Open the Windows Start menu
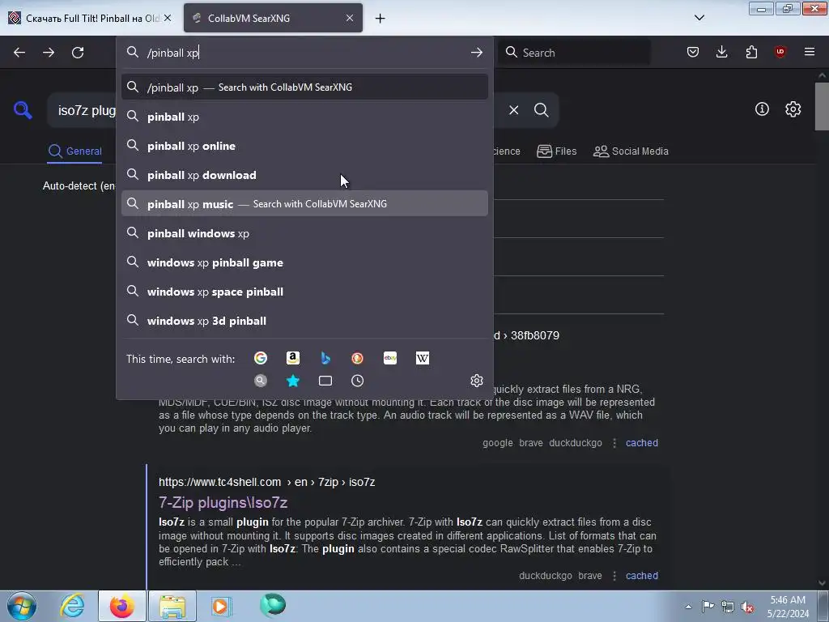 [x=22, y=606]
